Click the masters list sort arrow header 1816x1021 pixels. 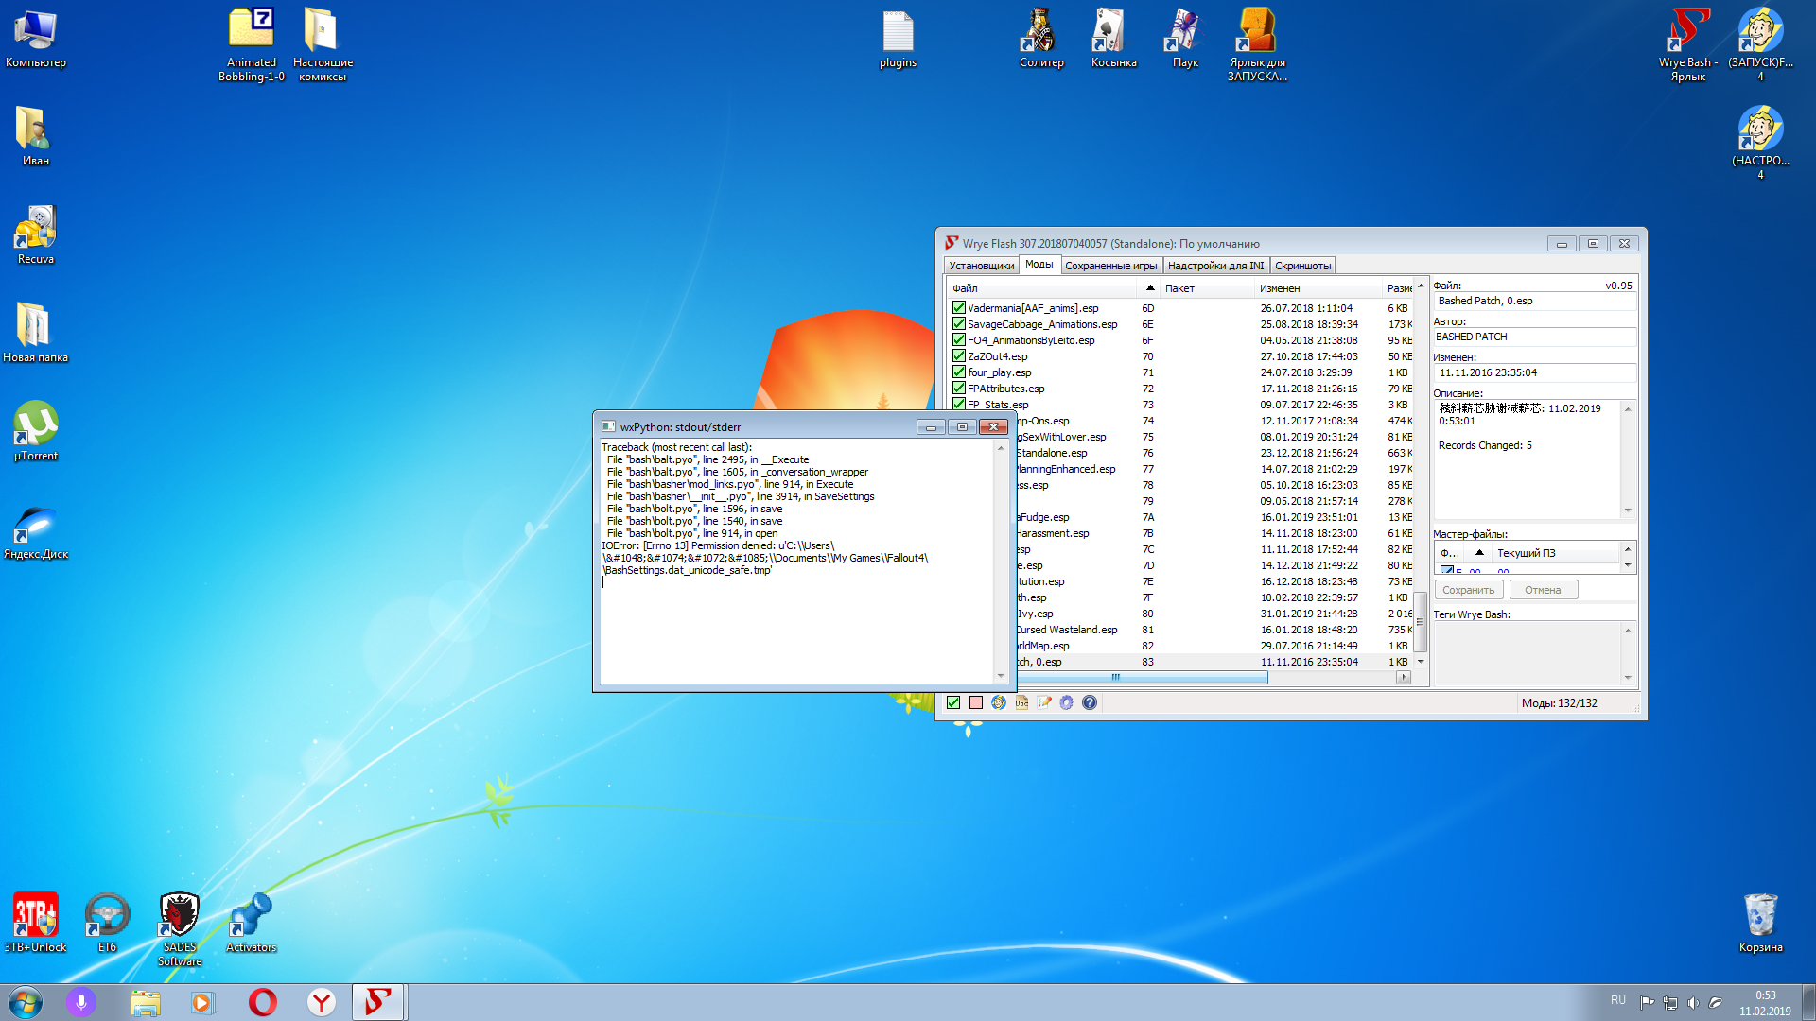1479,553
